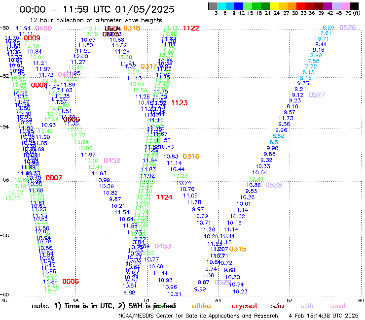Click the bright red legend swatch
Viewport: 365px width, 320px height.
coord(301,6)
